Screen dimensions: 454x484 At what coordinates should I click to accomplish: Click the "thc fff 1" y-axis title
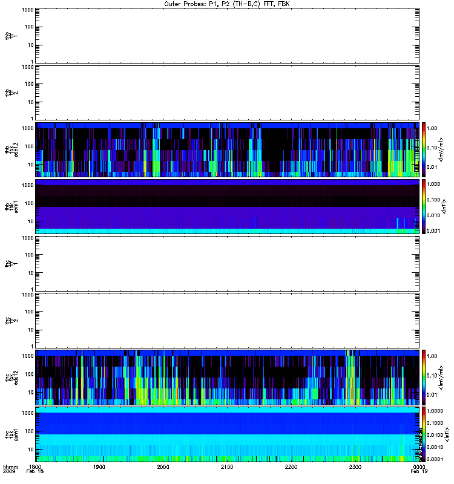coord(11,264)
